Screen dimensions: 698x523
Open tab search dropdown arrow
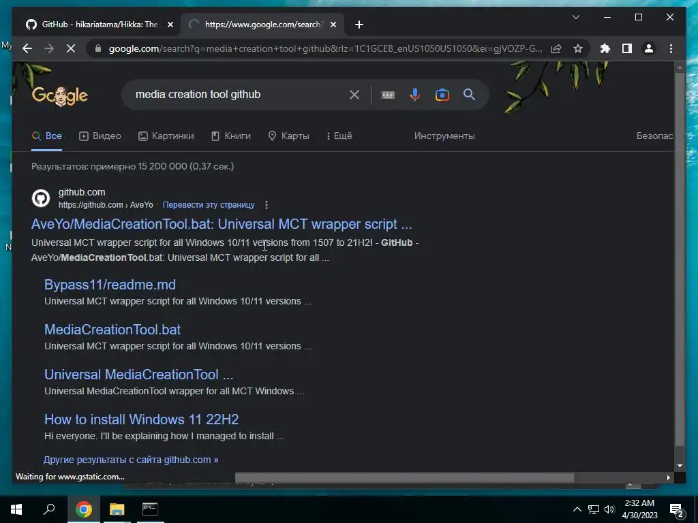pos(575,17)
